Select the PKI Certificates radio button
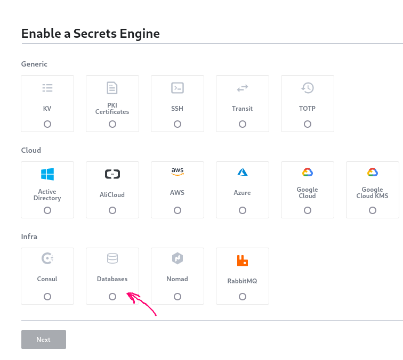403x360 pixels. pyautogui.click(x=112, y=124)
